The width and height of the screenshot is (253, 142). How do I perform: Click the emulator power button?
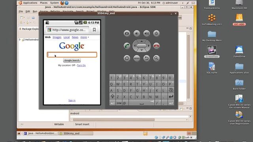[x=157, y=33]
